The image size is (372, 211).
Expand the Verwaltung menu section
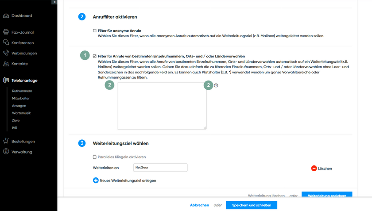pos(21,152)
